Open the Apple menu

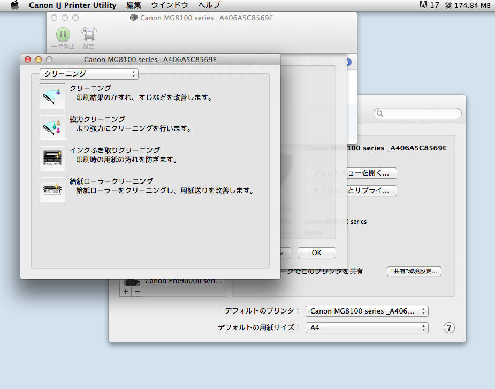click(14, 5)
